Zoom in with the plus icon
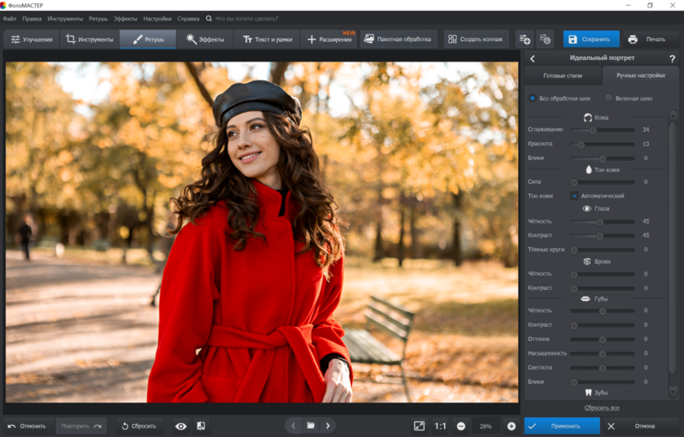Screen dimensions: 684x437 pos(511,426)
